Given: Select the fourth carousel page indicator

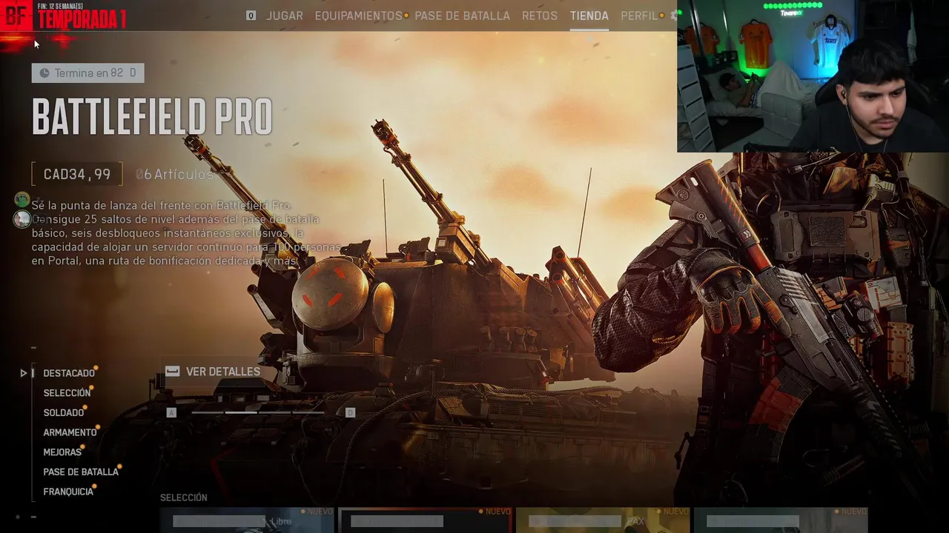Looking at the screenshot, I should [308, 412].
